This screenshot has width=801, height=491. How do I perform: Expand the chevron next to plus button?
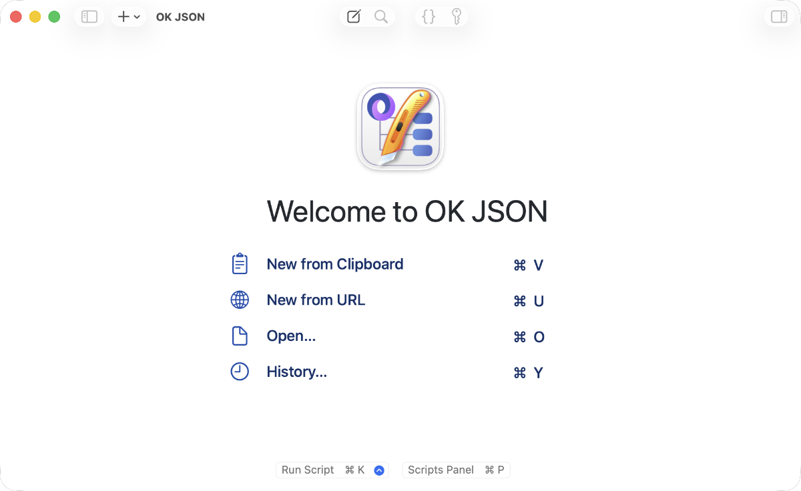coord(137,17)
